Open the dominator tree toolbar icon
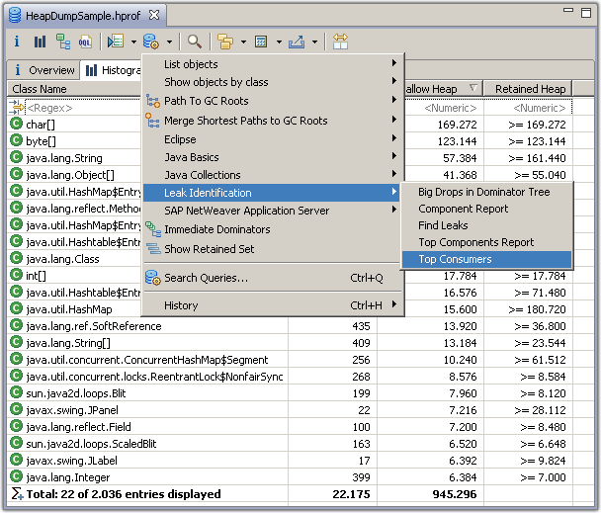This screenshot has height=513, width=601. pyautogui.click(x=63, y=42)
